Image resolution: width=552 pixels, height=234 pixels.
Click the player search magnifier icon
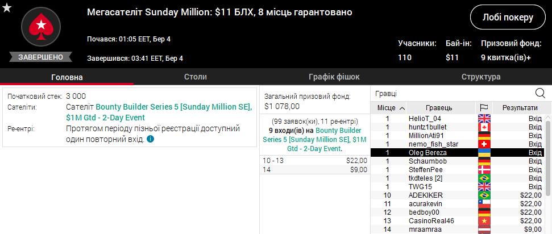(540, 93)
